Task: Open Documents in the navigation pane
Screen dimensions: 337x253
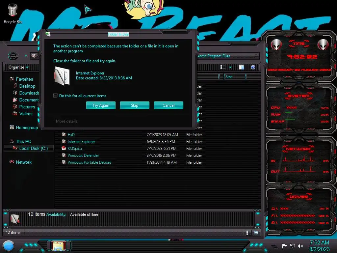Action: [x=29, y=100]
